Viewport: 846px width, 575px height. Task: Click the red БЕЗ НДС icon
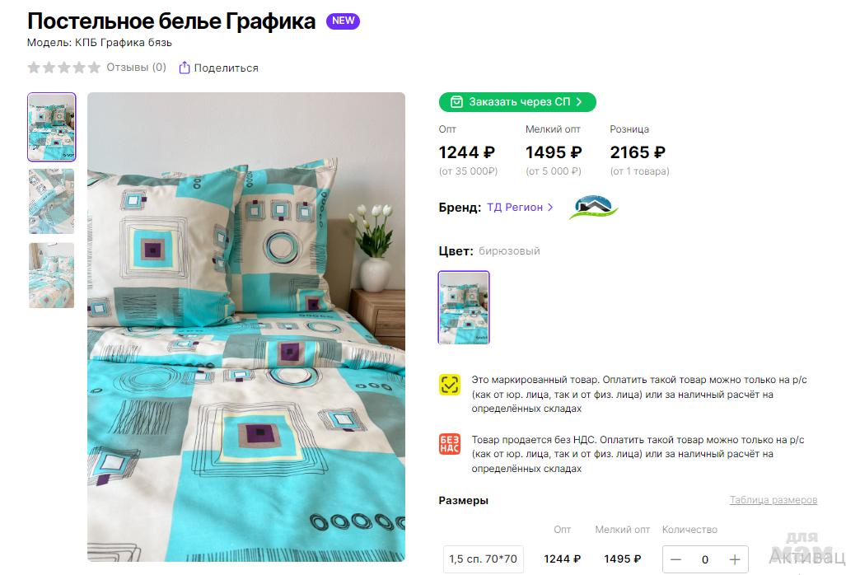450,444
